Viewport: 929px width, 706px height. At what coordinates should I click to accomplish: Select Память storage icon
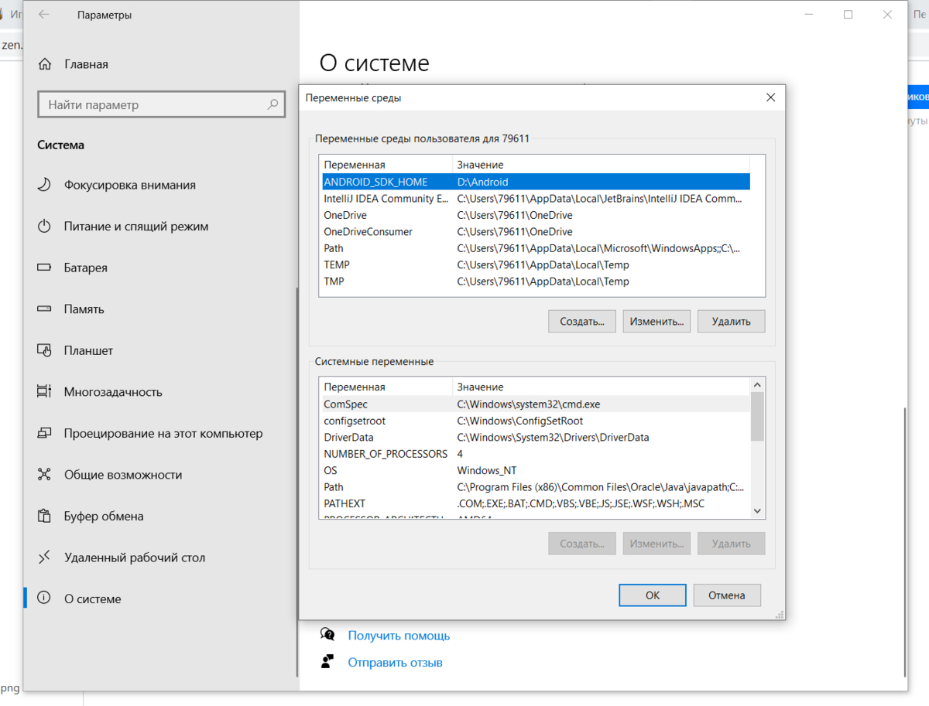(45, 309)
